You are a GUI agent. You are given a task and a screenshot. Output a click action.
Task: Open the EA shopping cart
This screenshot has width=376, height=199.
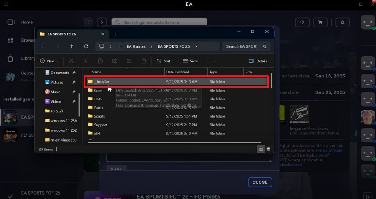click(320, 22)
